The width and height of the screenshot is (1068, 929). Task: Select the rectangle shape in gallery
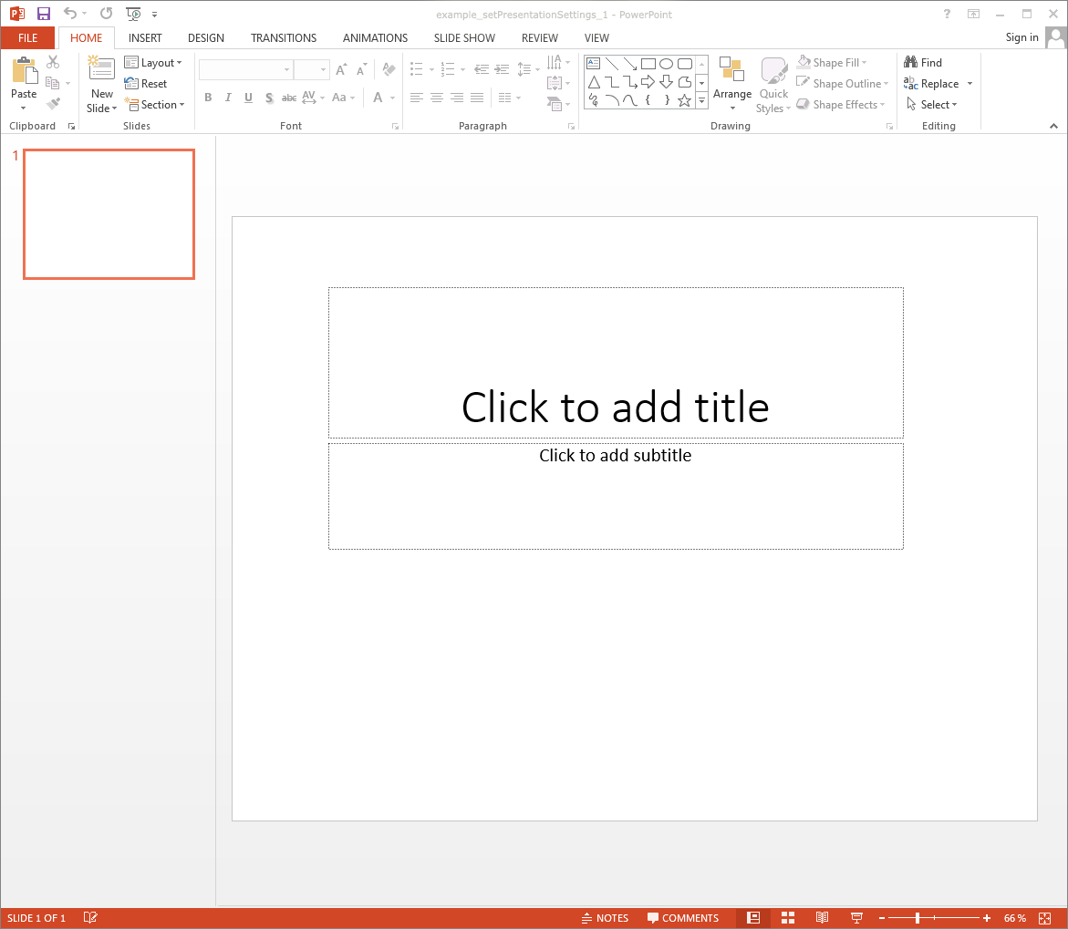click(648, 63)
